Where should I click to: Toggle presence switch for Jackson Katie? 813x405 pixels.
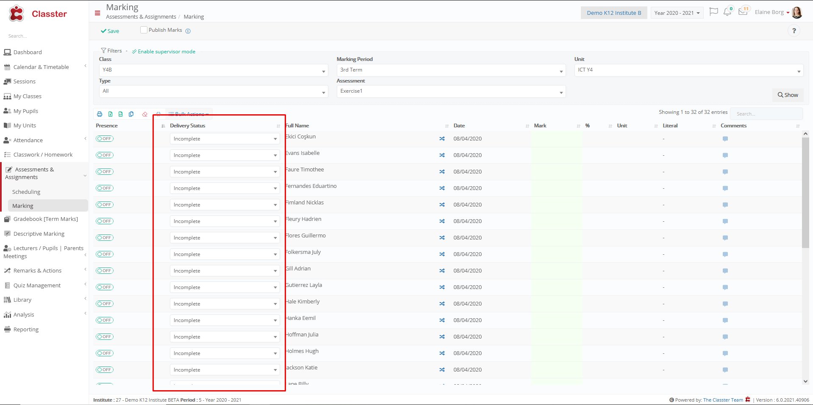[105, 370]
